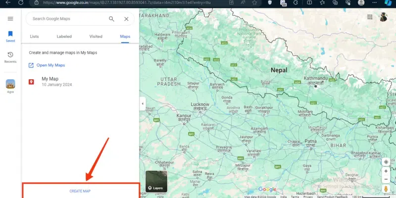Image resolution: width=396 pixels, height=198 pixels.
Task: Open the Google account profile picture
Action: tap(383, 17)
